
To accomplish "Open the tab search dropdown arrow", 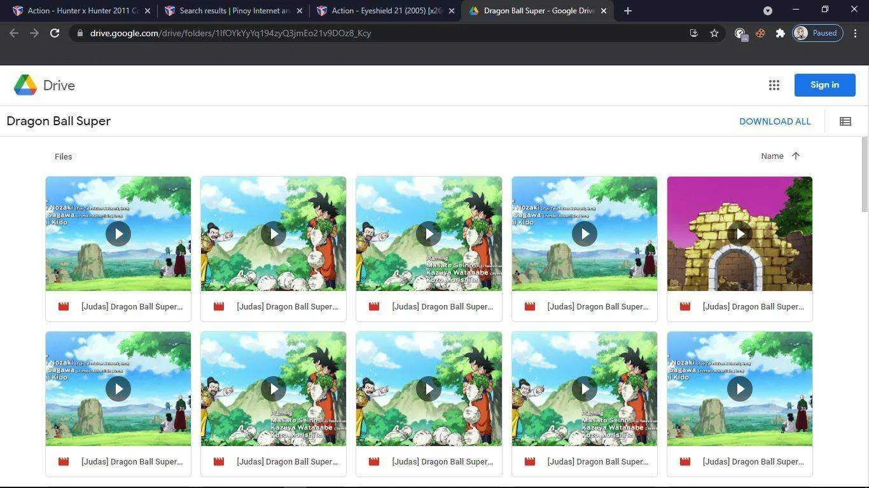I will pyautogui.click(x=768, y=11).
